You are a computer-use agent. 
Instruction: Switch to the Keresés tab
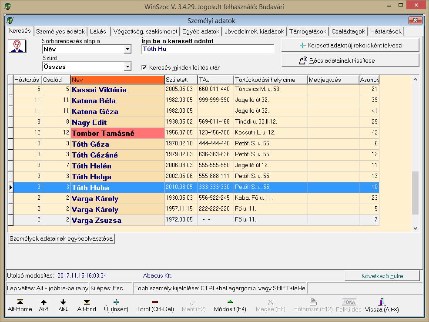tap(20, 30)
